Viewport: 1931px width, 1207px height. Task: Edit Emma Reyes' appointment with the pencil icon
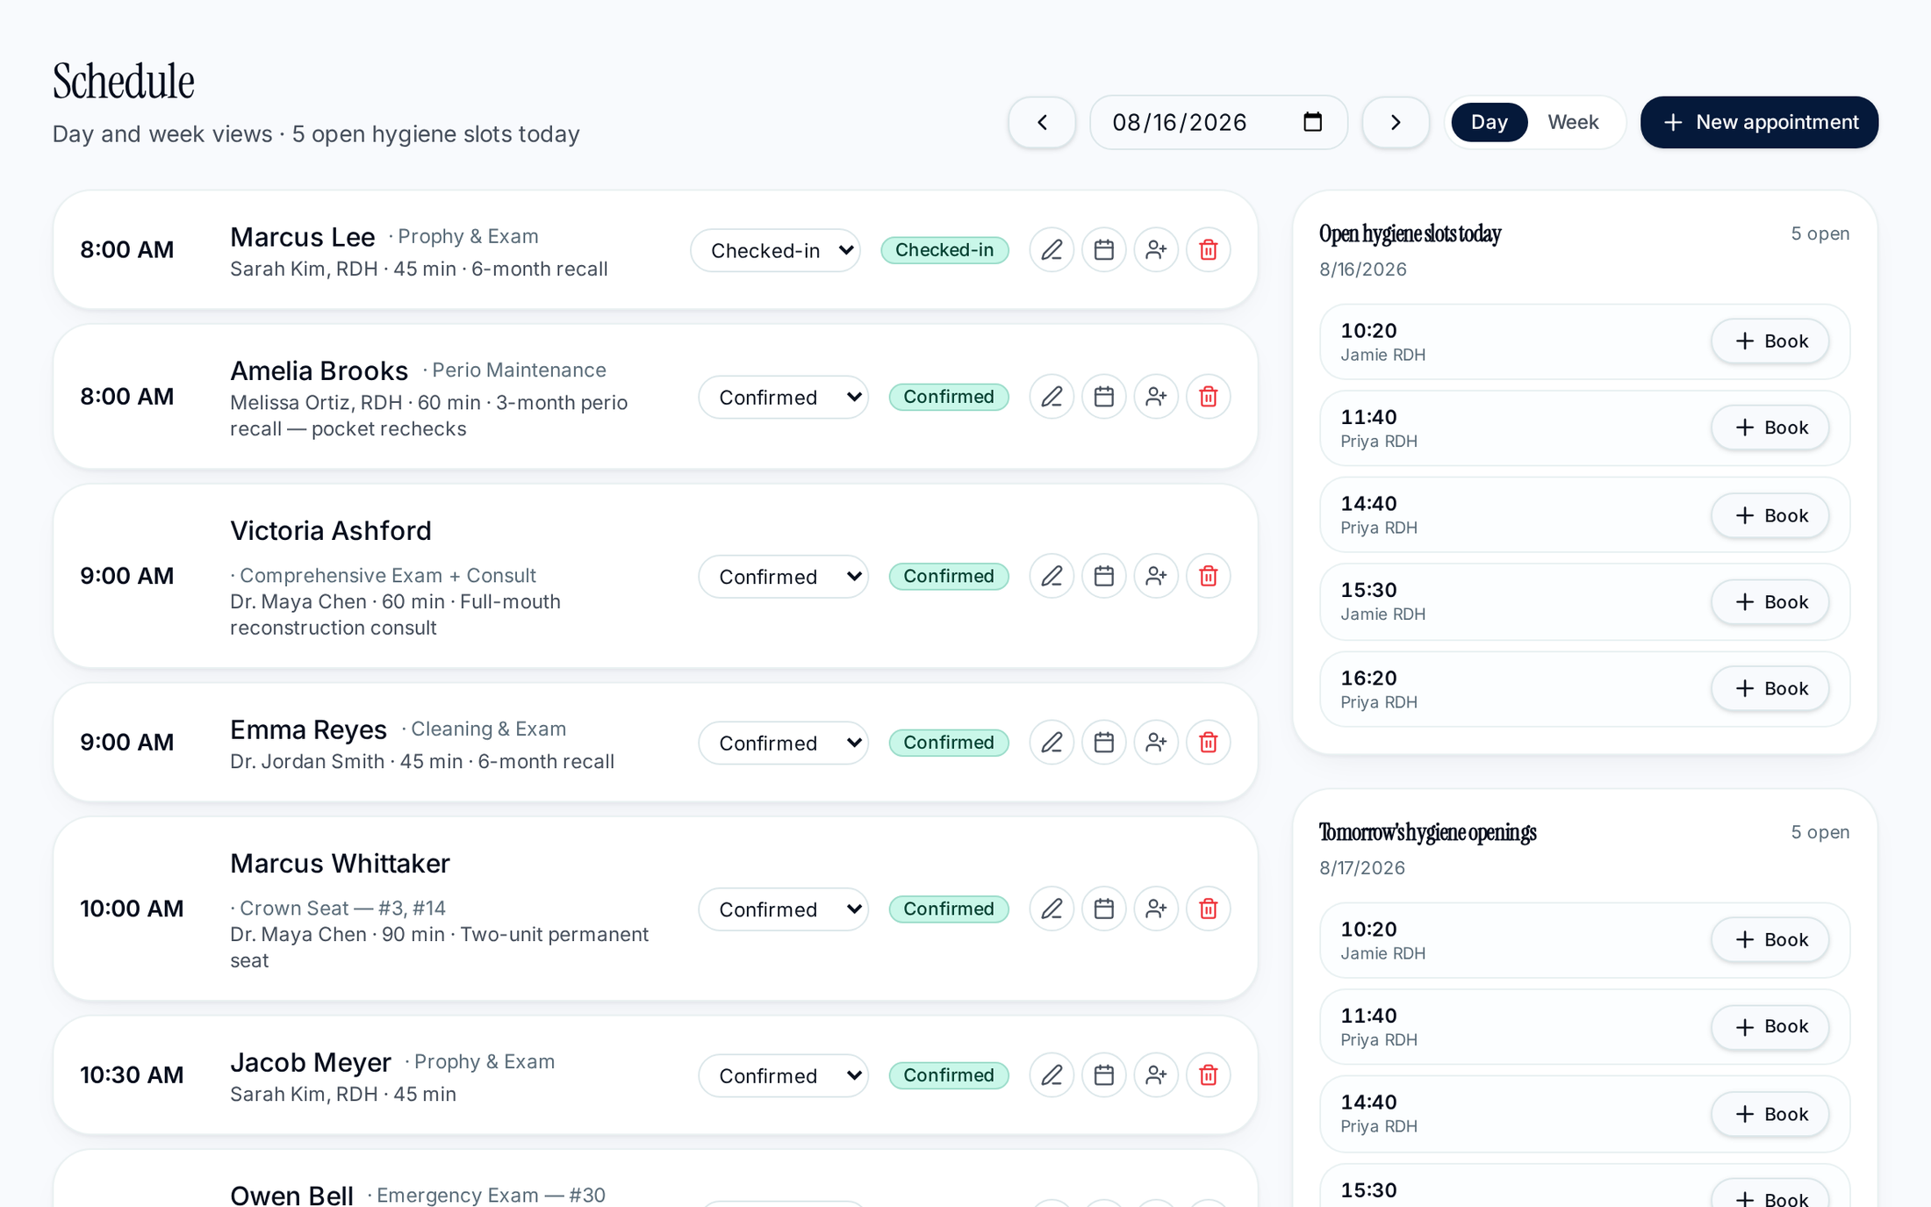click(x=1052, y=743)
